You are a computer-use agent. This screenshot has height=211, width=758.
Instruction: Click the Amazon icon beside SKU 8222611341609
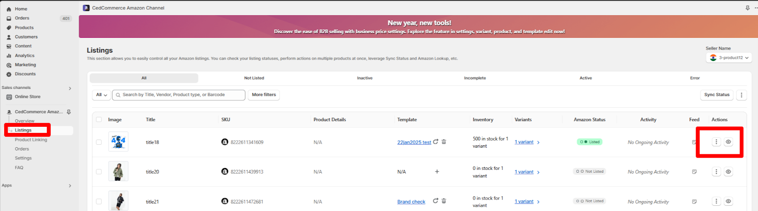point(225,142)
